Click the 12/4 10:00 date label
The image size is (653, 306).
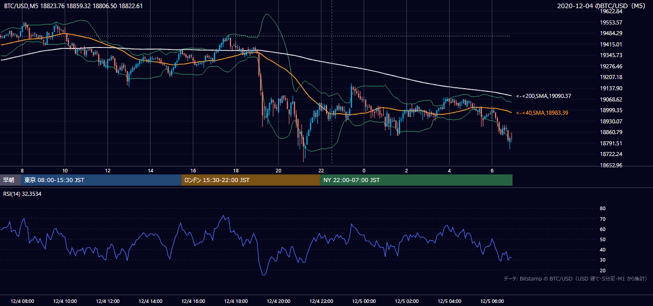point(64,301)
